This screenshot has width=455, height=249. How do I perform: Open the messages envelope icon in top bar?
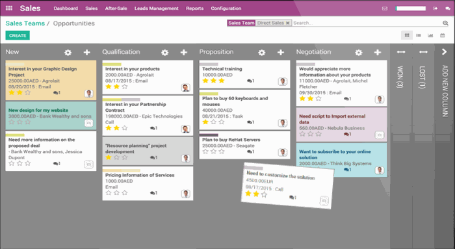tap(385, 8)
